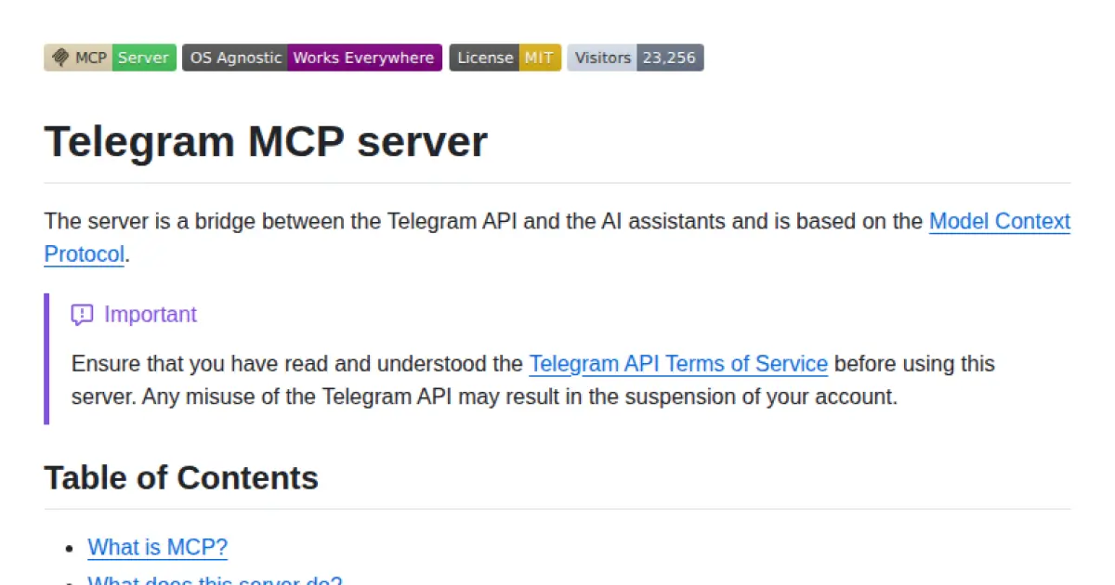The width and height of the screenshot is (1115, 585).
Task: Select the gold MIT badge segment
Action: click(539, 57)
